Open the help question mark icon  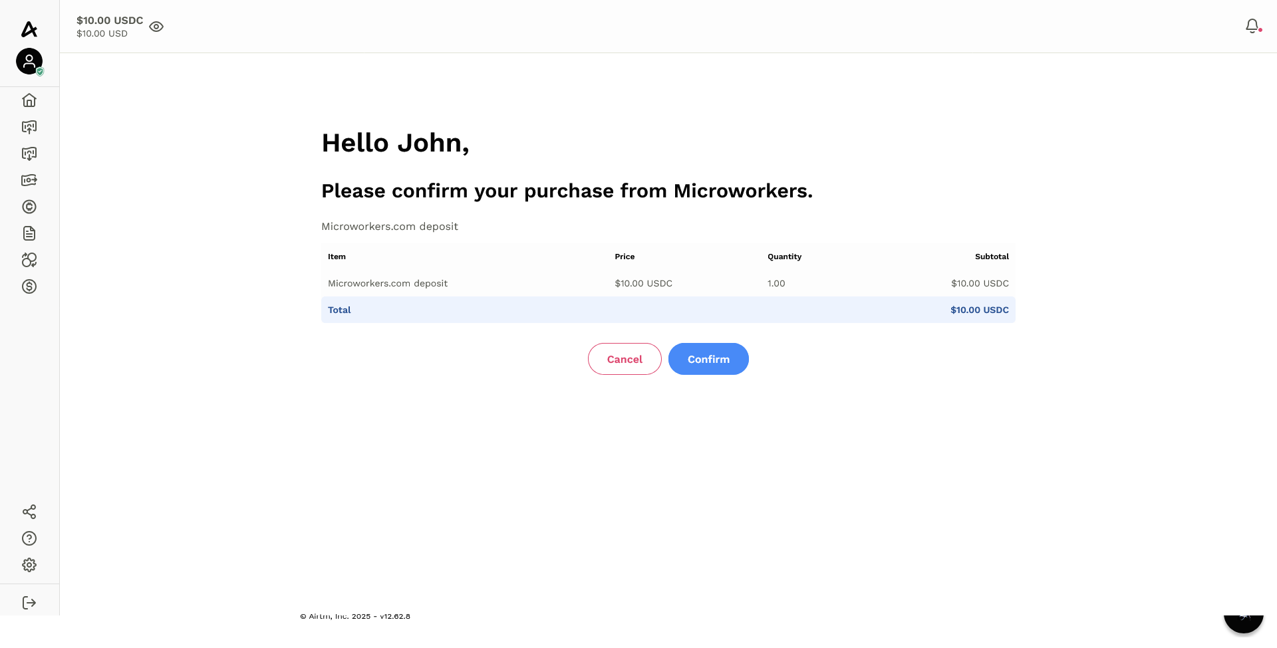pyautogui.click(x=29, y=538)
